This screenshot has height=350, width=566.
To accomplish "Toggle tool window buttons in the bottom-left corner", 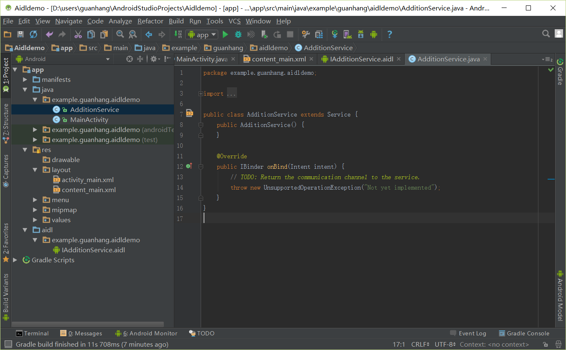I will (8, 344).
